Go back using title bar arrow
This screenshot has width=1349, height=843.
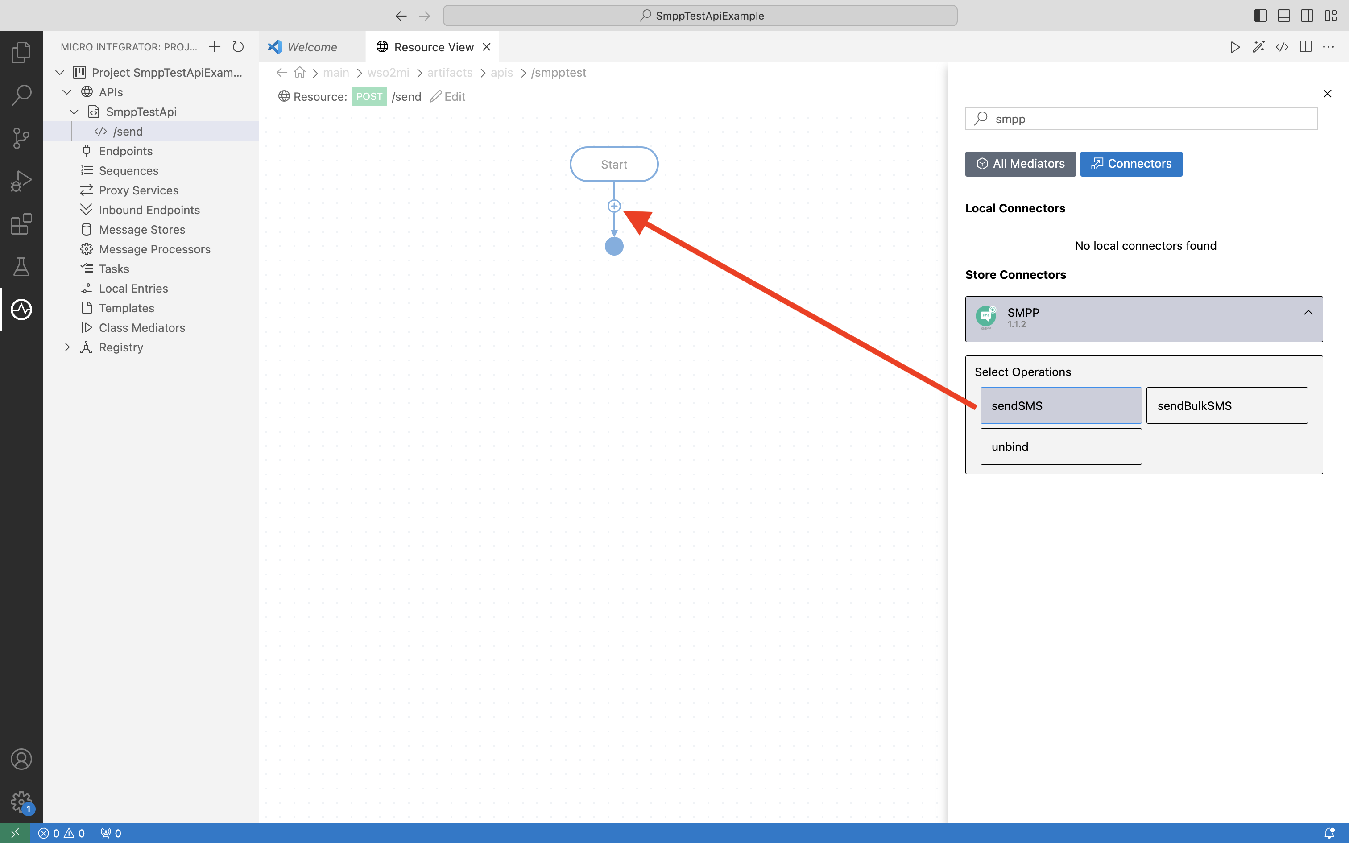click(x=401, y=16)
